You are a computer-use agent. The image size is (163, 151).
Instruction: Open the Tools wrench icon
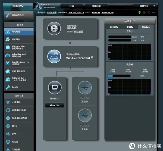click(8, 87)
